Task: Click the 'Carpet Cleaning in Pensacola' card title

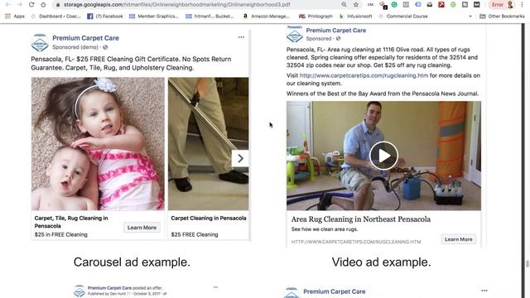Action: tap(209, 219)
